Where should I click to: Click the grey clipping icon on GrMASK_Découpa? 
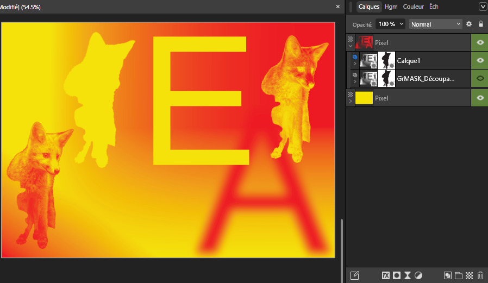click(x=355, y=75)
